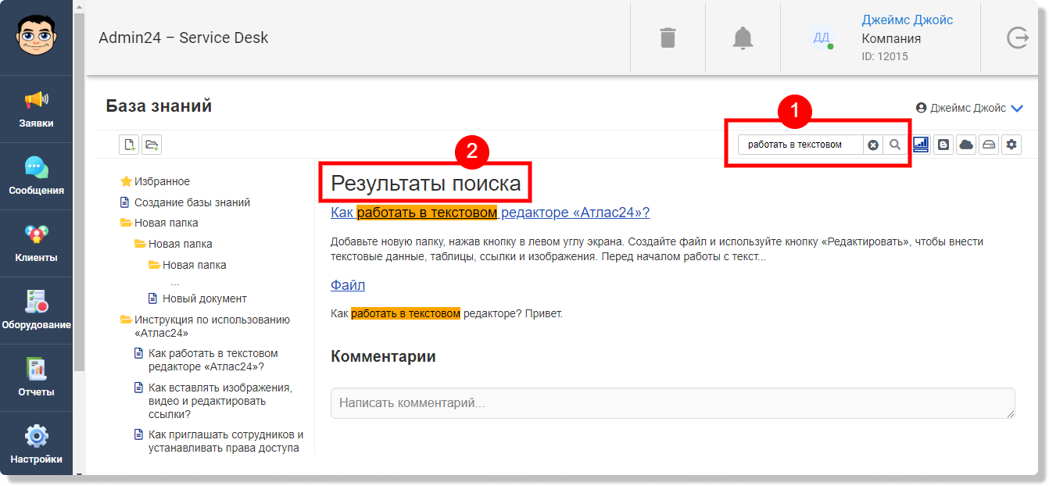Open the Заявки section in the sidebar

pyautogui.click(x=36, y=109)
